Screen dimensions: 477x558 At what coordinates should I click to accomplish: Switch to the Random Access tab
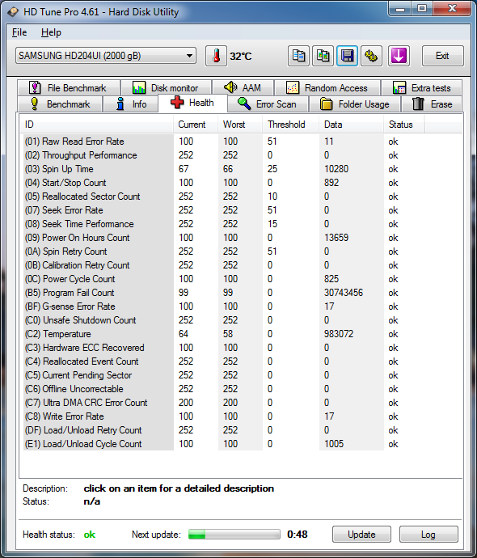[327, 87]
